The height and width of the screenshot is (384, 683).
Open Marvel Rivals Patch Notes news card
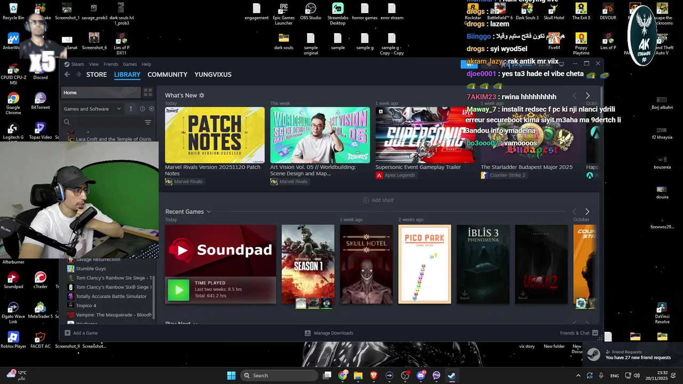point(215,135)
